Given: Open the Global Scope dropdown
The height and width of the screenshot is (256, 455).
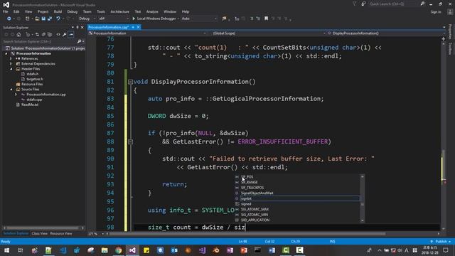Looking at the screenshot, I should (267, 33).
